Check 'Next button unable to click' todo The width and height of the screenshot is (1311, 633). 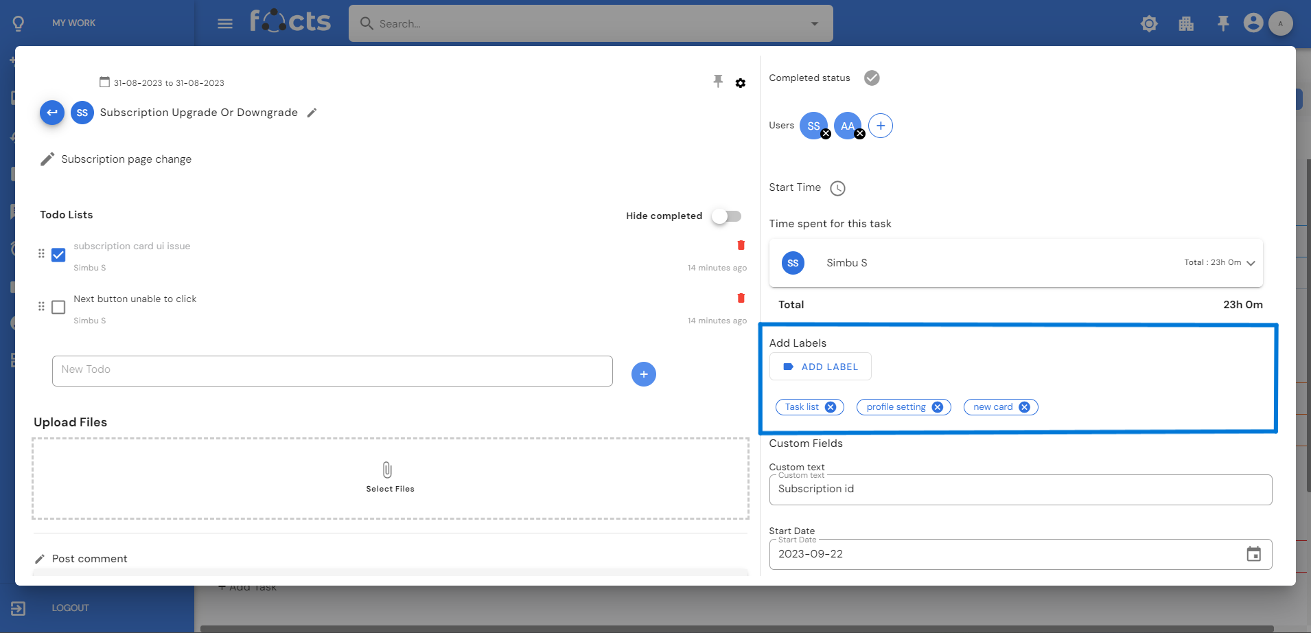tap(58, 307)
